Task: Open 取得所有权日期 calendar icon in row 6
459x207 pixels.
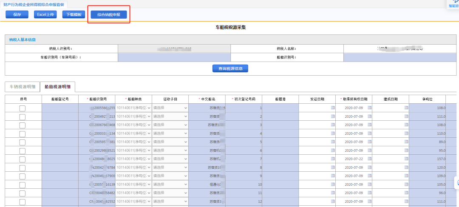Action: [x=369, y=150]
